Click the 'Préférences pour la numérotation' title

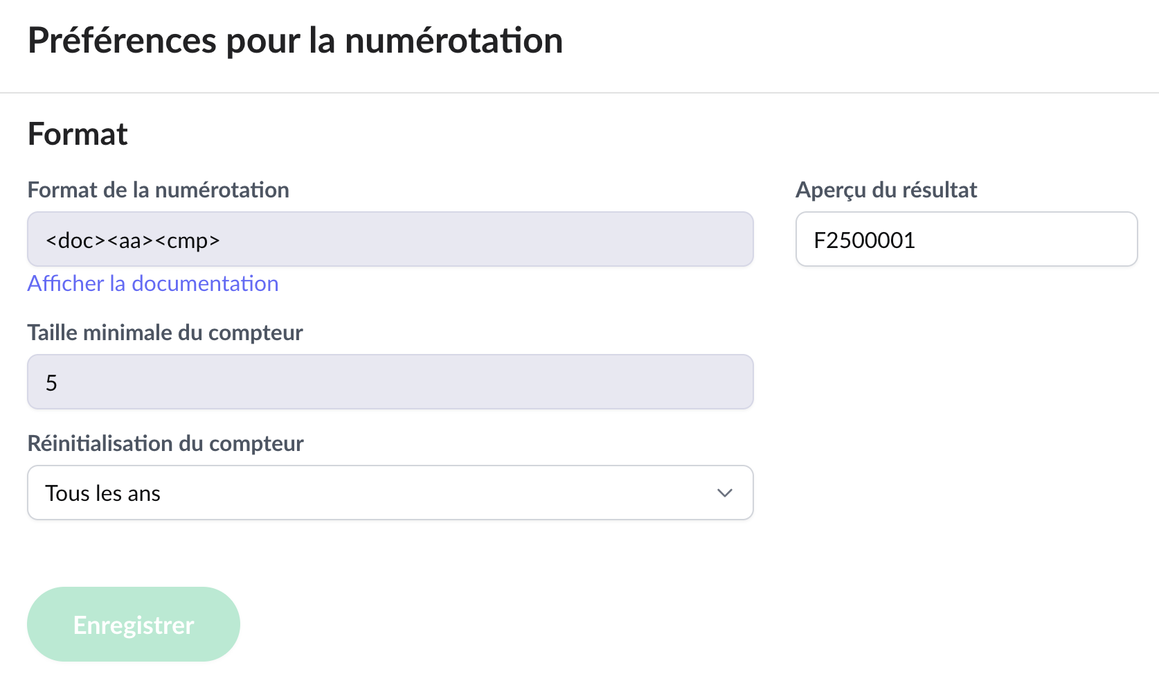(295, 40)
